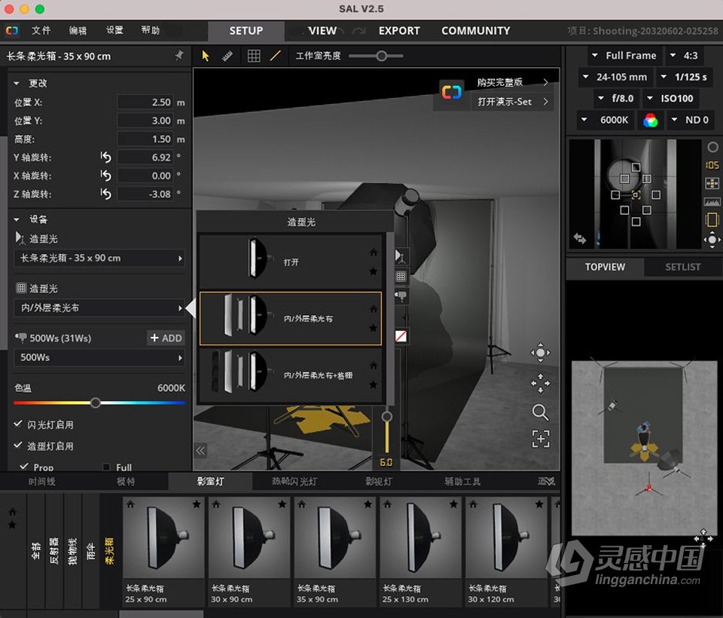The height and width of the screenshot is (618, 723).
Task: Switch to the SETLIST tab
Action: (683, 267)
